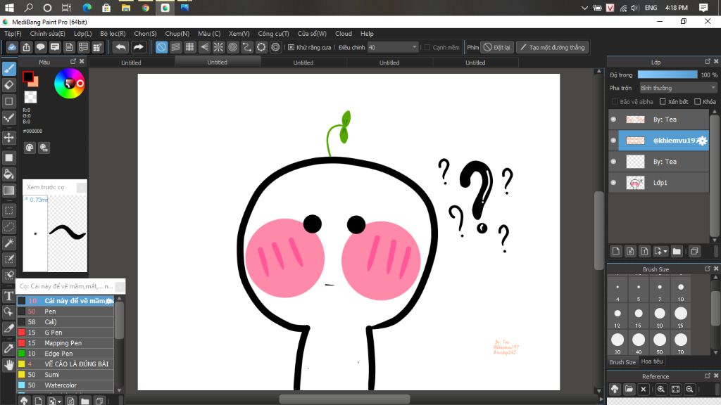721x405 pixels.
Task: Create a new layer folder
Action: (677, 251)
